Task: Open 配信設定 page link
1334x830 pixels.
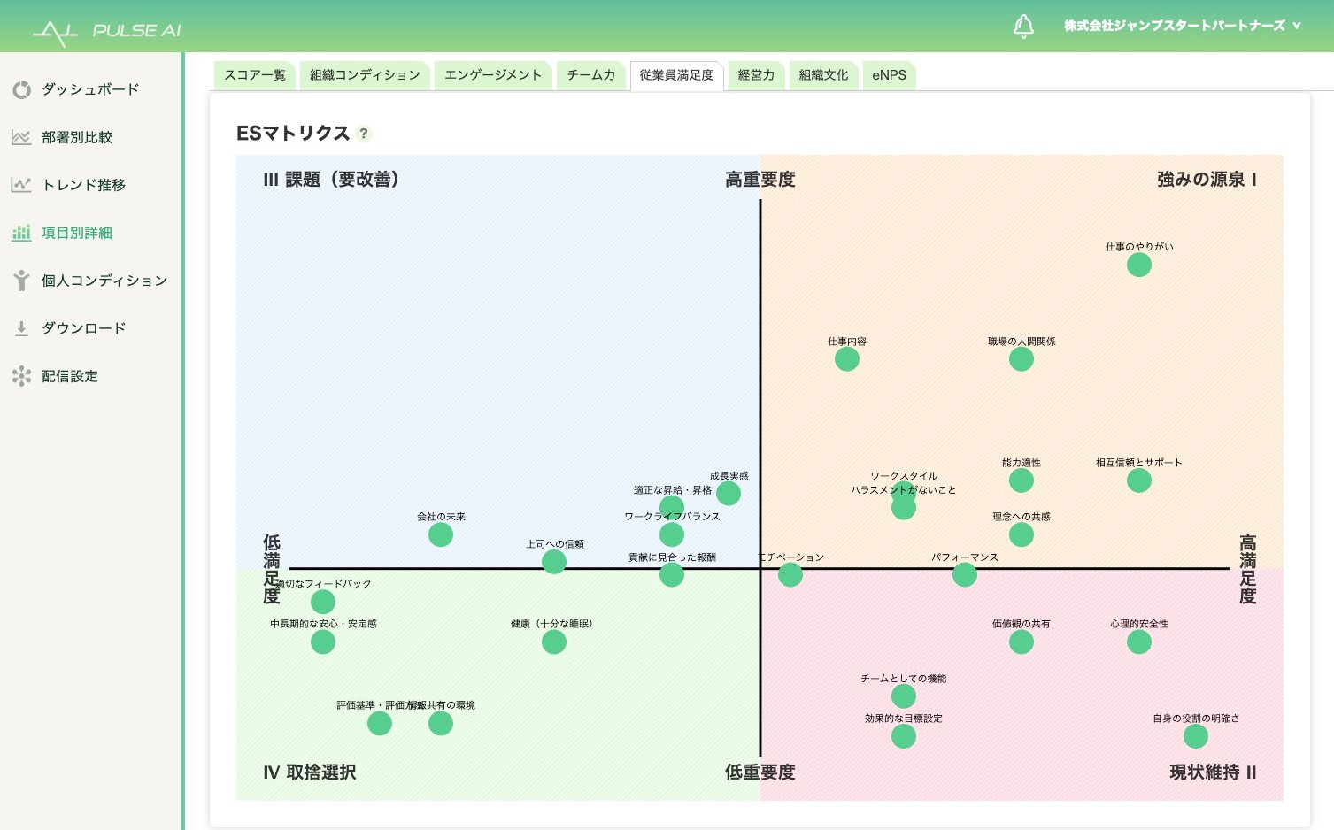Action: click(x=70, y=376)
